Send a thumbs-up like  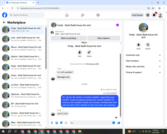tap(119, 123)
